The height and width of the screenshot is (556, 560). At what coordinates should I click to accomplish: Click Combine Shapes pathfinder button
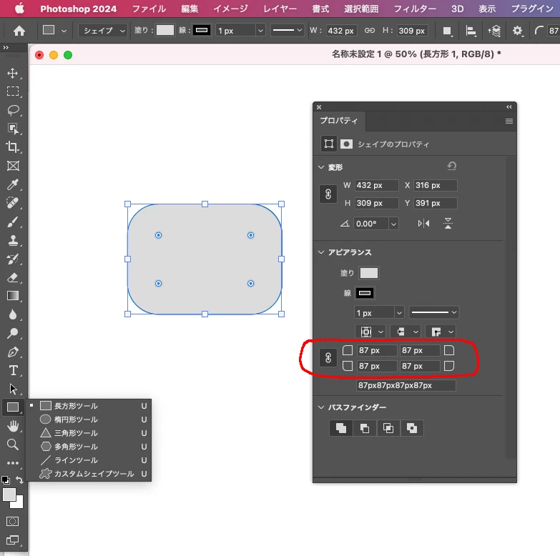[341, 428]
